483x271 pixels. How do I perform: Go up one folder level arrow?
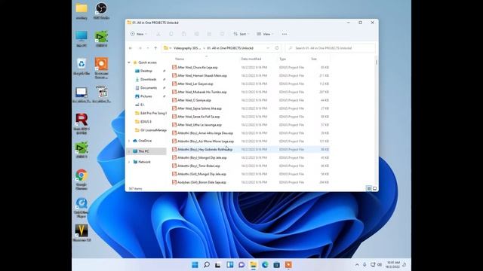pyautogui.click(x=155, y=48)
